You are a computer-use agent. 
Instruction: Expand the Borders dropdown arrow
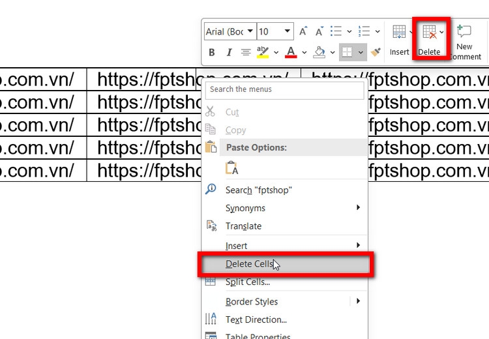click(x=361, y=52)
